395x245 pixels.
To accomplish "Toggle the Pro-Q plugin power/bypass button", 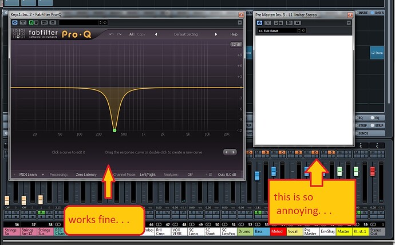I will [x=15, y=23].
